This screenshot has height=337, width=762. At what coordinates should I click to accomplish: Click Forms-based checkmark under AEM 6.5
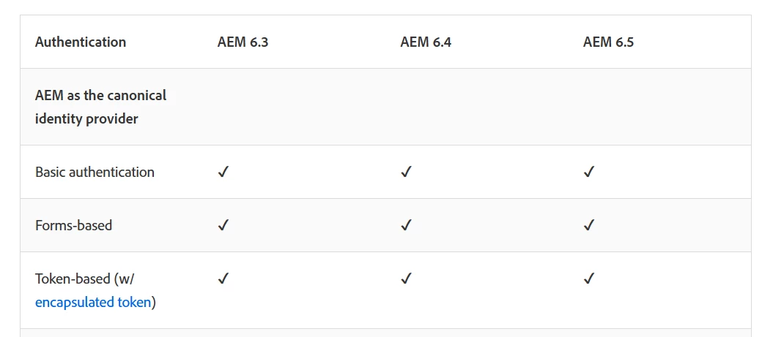click(588, 225)
